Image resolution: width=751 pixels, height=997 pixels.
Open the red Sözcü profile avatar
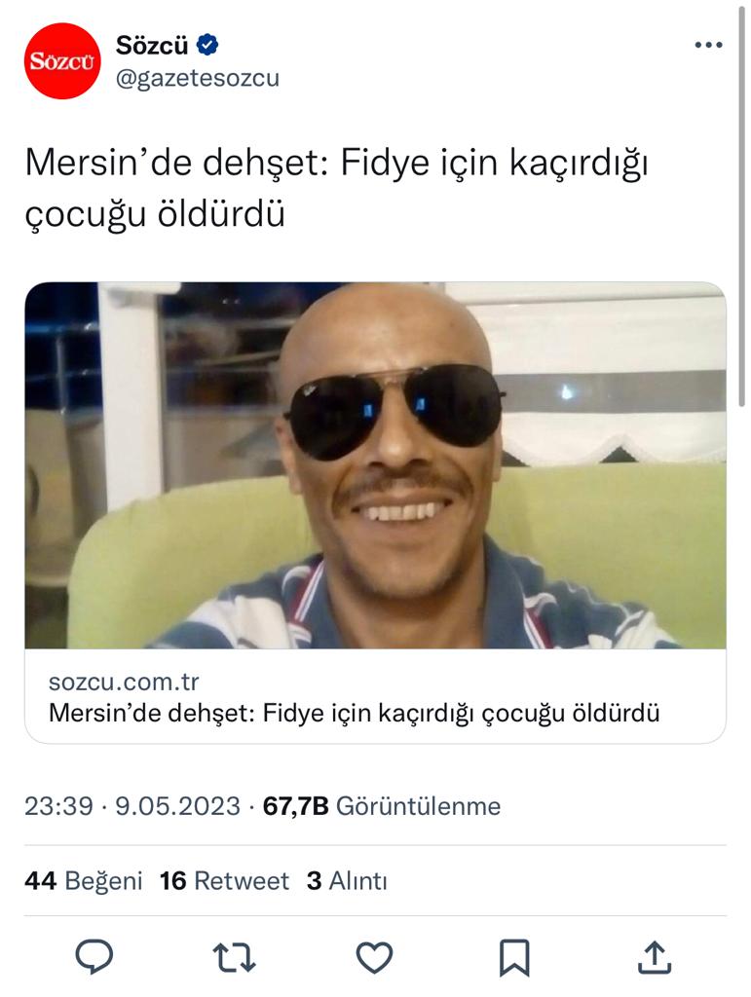[x=62, y=61]
